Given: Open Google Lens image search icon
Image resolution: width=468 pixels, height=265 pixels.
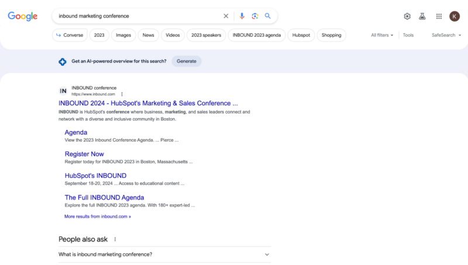Looking at the screenshot, I should tap(254, 16).
